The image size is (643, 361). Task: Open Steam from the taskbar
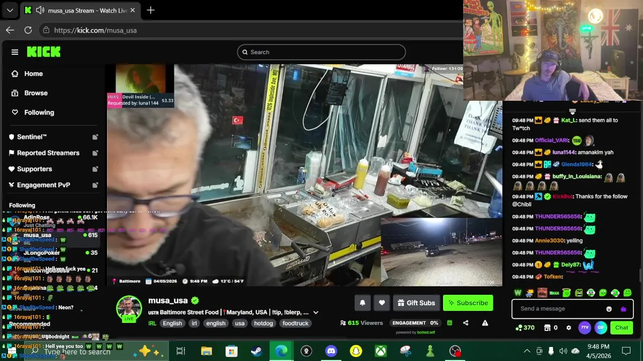pos(256,351)
